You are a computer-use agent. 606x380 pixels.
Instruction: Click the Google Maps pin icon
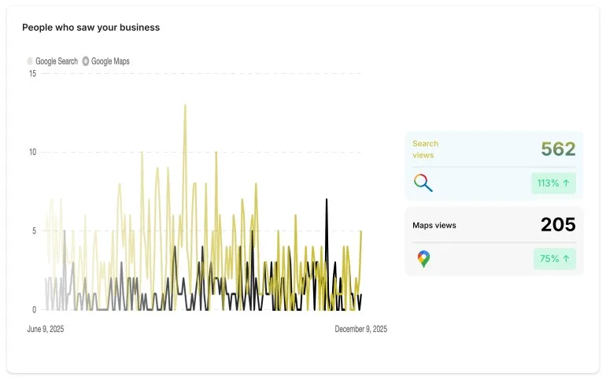(423, 259)
